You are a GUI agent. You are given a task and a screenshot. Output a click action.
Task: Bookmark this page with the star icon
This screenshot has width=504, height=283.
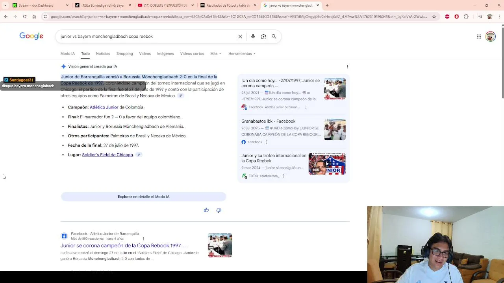[434, 17]
